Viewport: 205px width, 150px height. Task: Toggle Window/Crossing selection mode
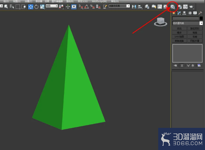click(x=23, y=7)
